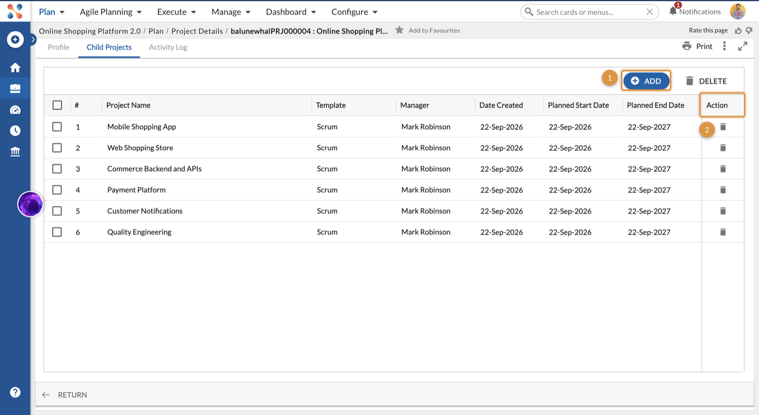The image size is (759, 415).
Task: Click the blue ADD button
Action: (x=646, y=81)
